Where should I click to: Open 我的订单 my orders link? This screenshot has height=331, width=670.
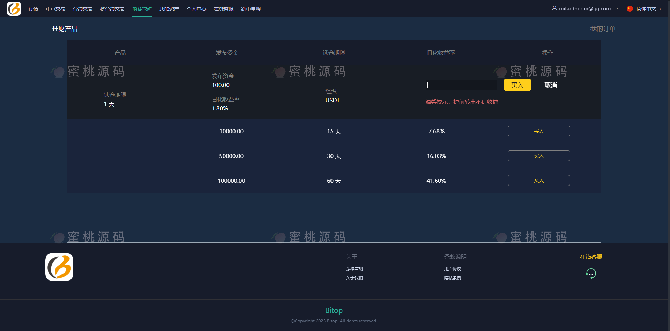[603, 29]
